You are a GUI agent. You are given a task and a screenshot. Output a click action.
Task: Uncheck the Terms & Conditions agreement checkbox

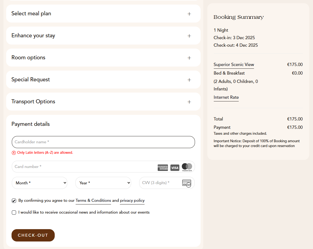click(x=14, y=201)
